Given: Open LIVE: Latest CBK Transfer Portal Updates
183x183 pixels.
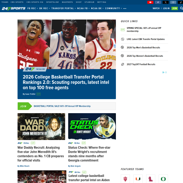Looking at the screenshot, I should [x=146, y=39].
